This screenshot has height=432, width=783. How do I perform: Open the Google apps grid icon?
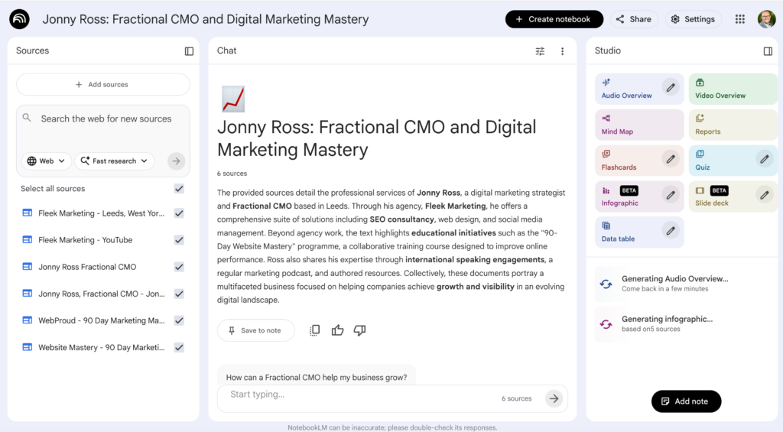(740, 19)
